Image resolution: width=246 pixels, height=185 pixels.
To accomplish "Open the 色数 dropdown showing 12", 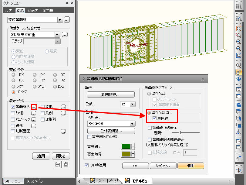I will click(x=132, y=104).
